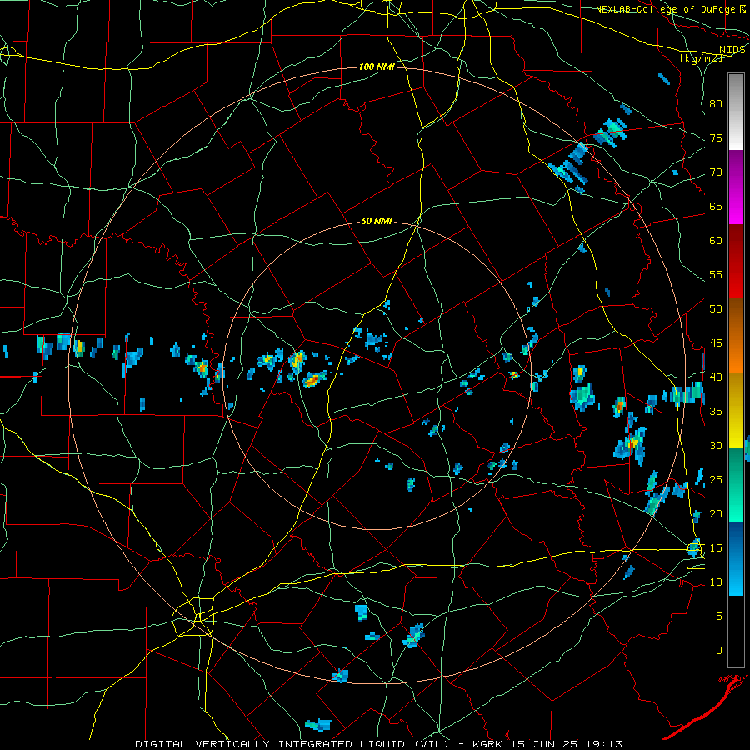Select the 65 value on VIL scale
The image size is (750, 750).
716,206
